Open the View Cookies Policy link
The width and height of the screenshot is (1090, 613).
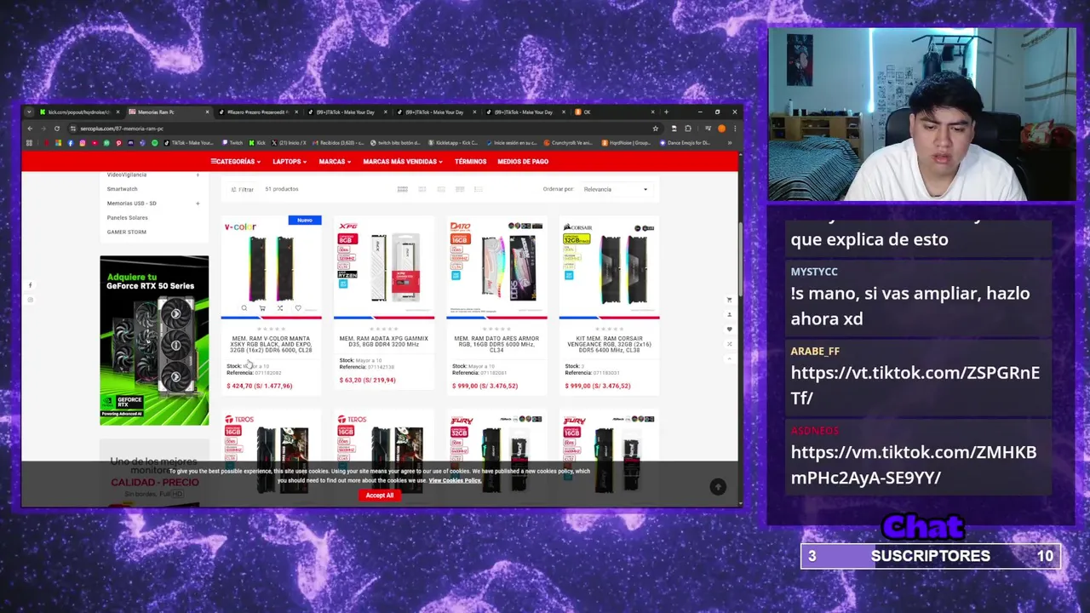coord(455,481)
